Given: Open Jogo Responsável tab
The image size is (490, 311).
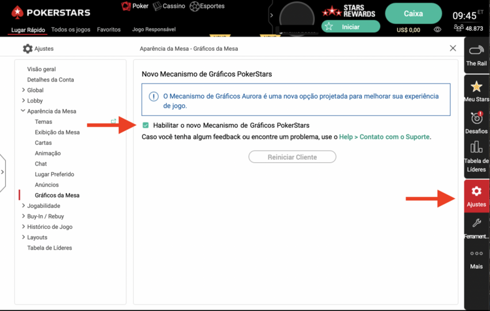Looking at the screenshot, I should click(154, 29).
